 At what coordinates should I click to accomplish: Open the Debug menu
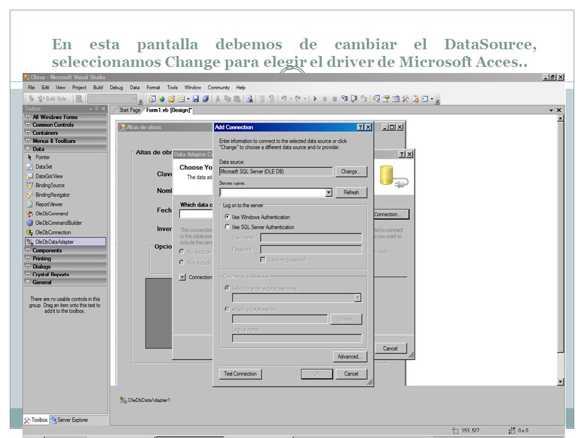(116, 88)
